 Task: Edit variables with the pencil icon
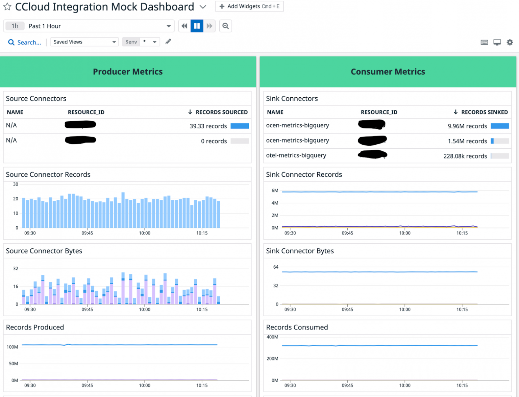(x=168, y=41)
